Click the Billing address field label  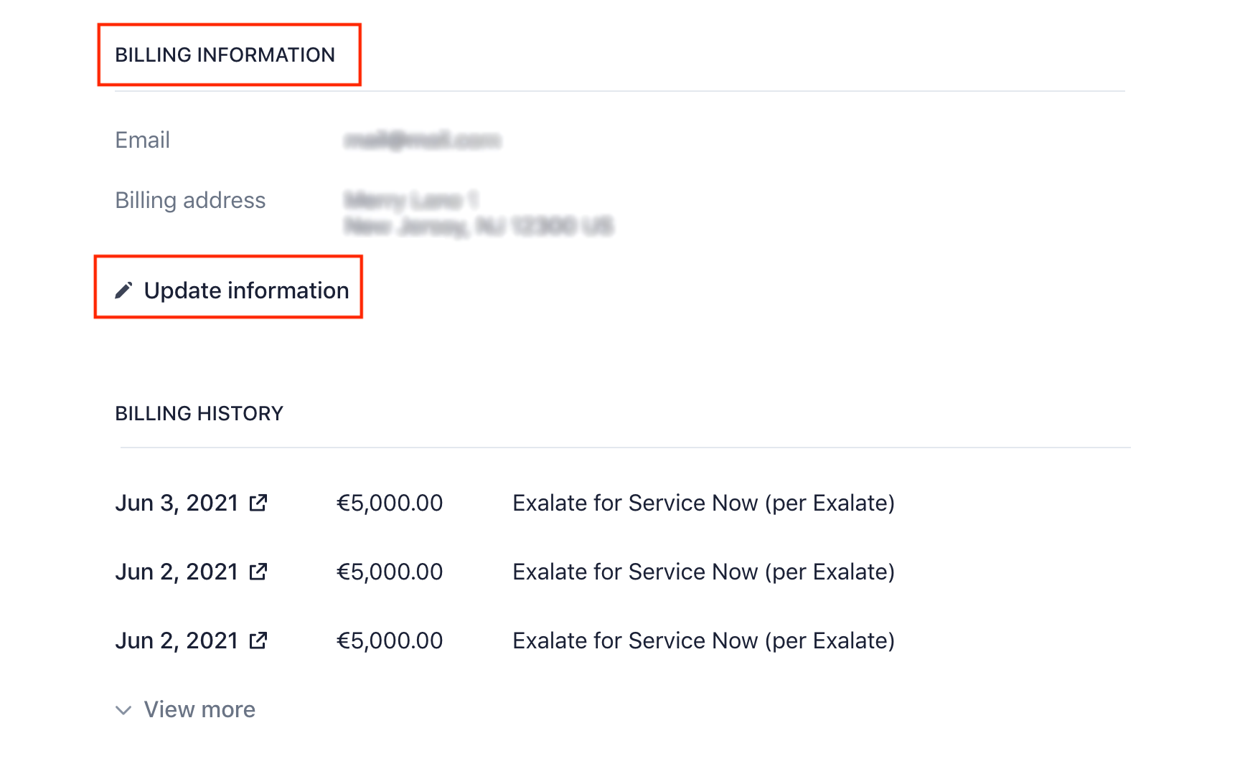(x=190, y=200)
